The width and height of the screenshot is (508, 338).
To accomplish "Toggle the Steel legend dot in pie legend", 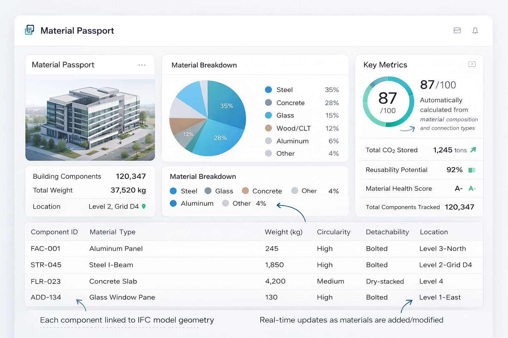I will point(269,90).
